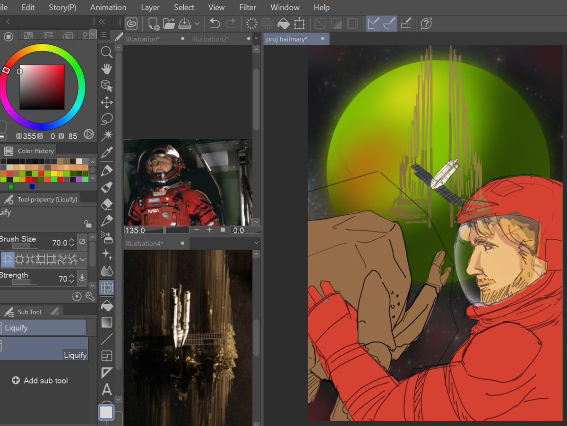Select the Frame border tool
567x426 pixels.
(107, 356)
